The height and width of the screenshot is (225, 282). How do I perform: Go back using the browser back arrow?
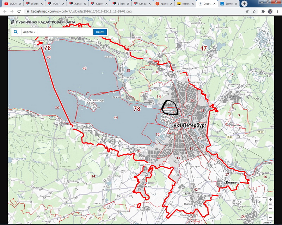5,11
